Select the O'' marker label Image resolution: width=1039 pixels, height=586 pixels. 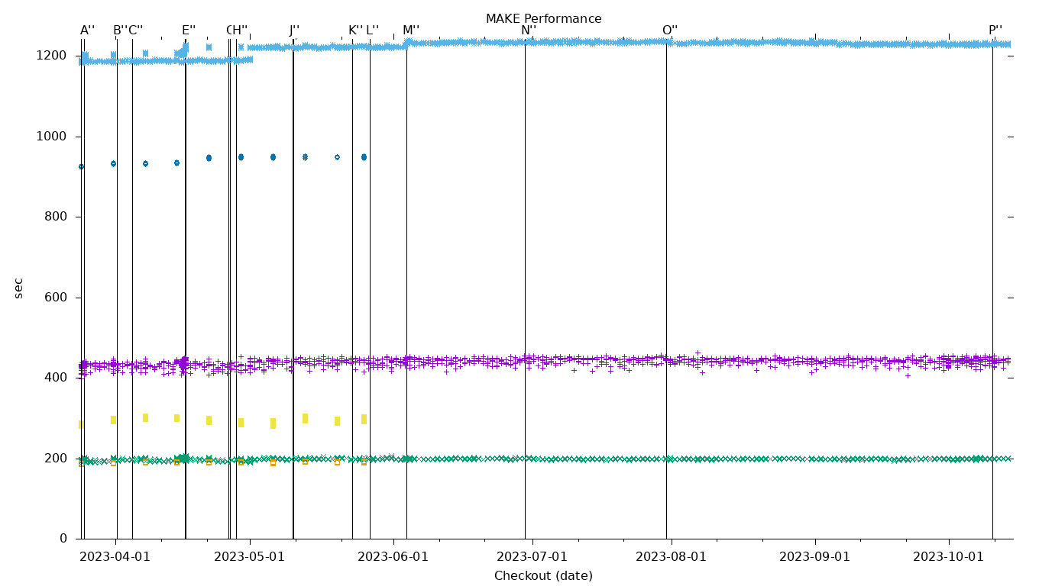click(670, 31)
